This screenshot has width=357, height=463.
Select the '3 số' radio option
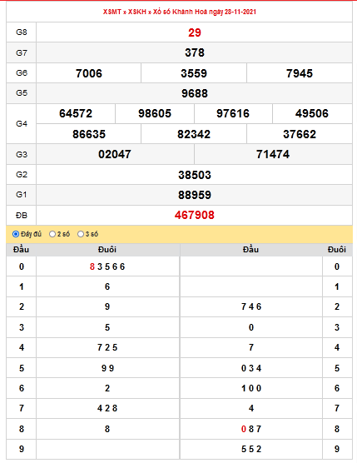click(x=81, y=234)
